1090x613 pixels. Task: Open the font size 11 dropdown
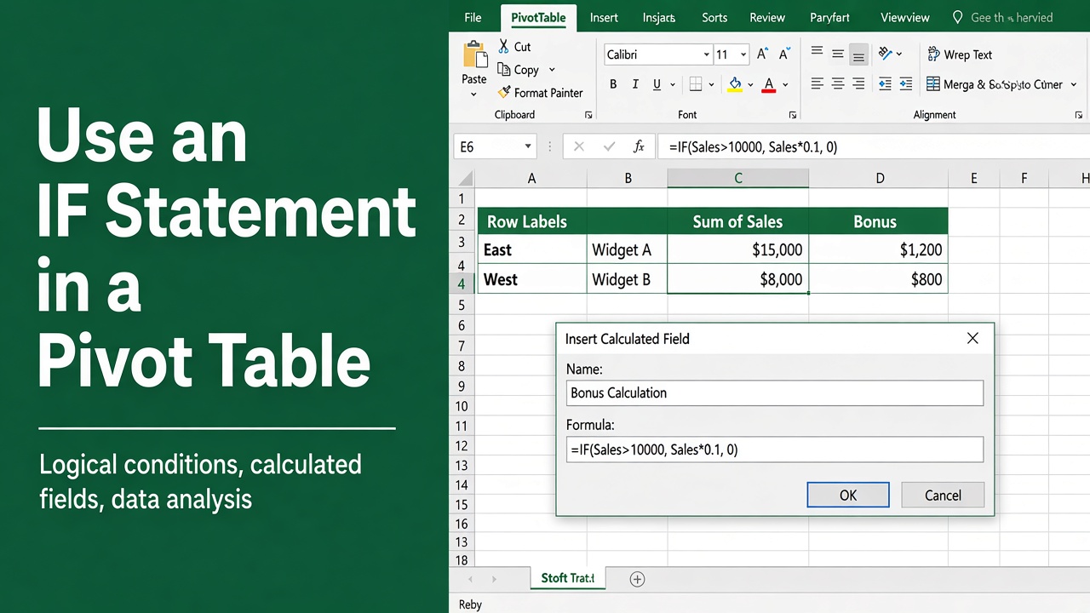click(x=743, y=54)
